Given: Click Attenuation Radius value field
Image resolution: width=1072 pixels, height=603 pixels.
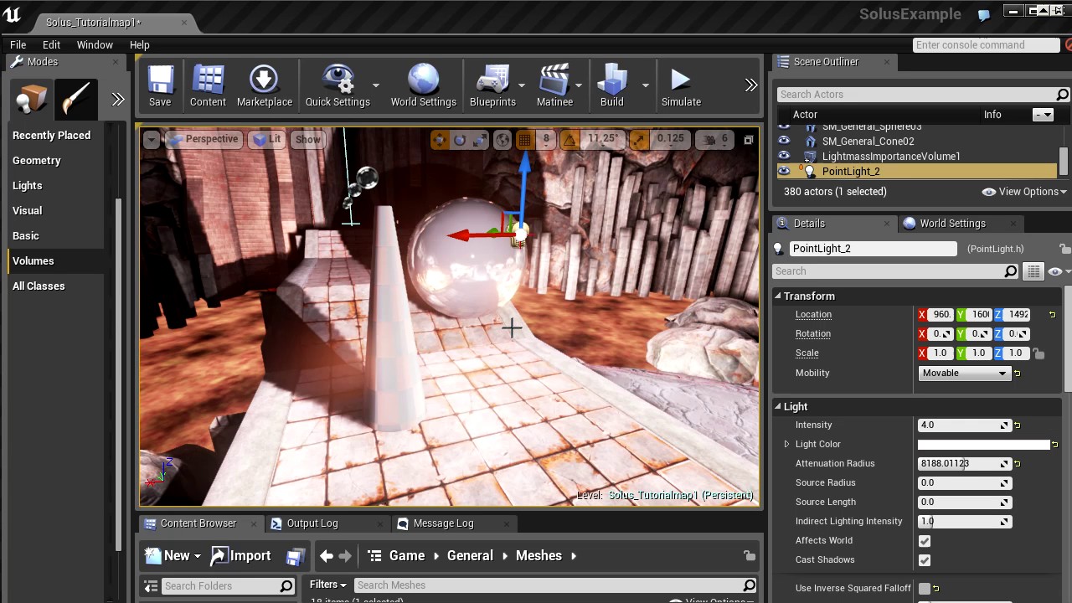Looking at the screenshot, I should [965, 464].
